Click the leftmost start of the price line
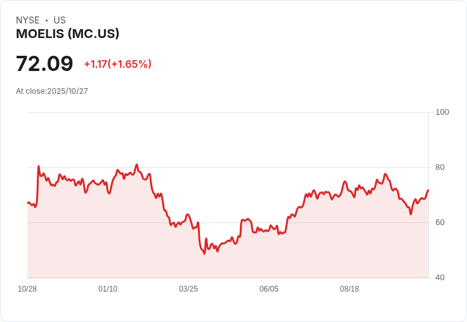The width and height of the screenshot is (467, 322). click(28, 203)
